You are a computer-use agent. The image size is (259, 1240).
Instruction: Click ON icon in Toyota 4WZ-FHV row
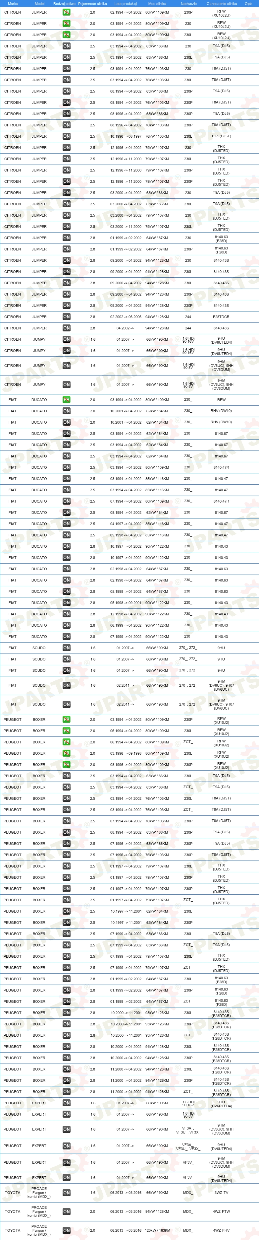coord(66,1230)
